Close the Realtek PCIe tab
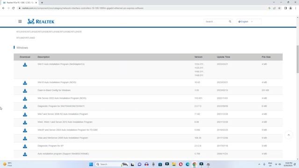This screenshot has width=299, height=168. [36, 3]
